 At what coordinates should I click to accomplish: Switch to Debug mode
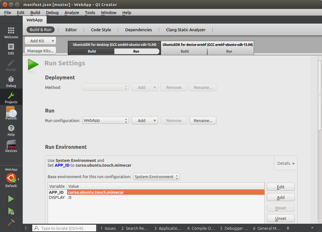click(x=11, y=82)
